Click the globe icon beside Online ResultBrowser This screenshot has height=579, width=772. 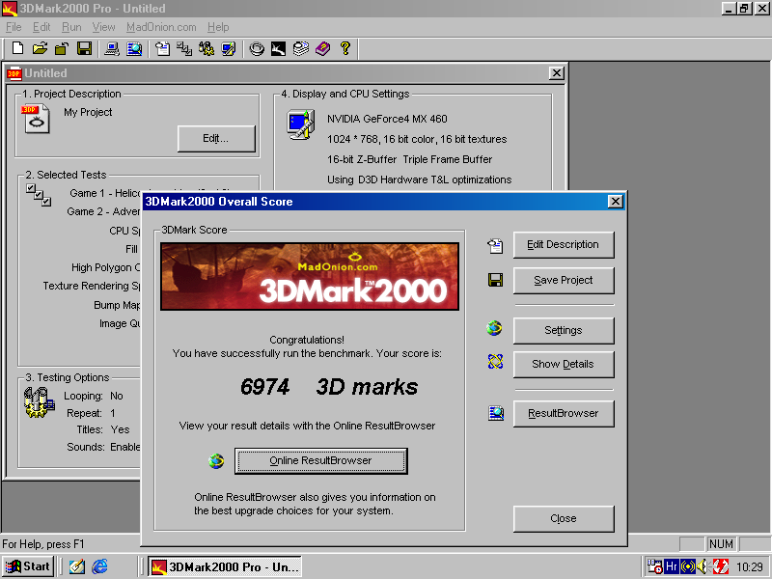click(x=216, y=461)
